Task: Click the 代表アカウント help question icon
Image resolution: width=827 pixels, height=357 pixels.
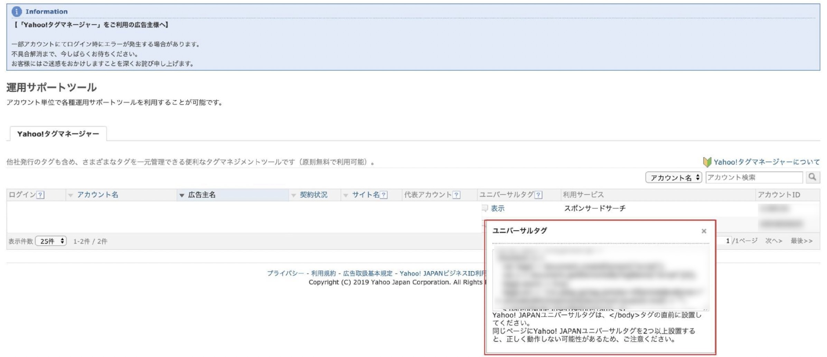Action: click(456, 195)
